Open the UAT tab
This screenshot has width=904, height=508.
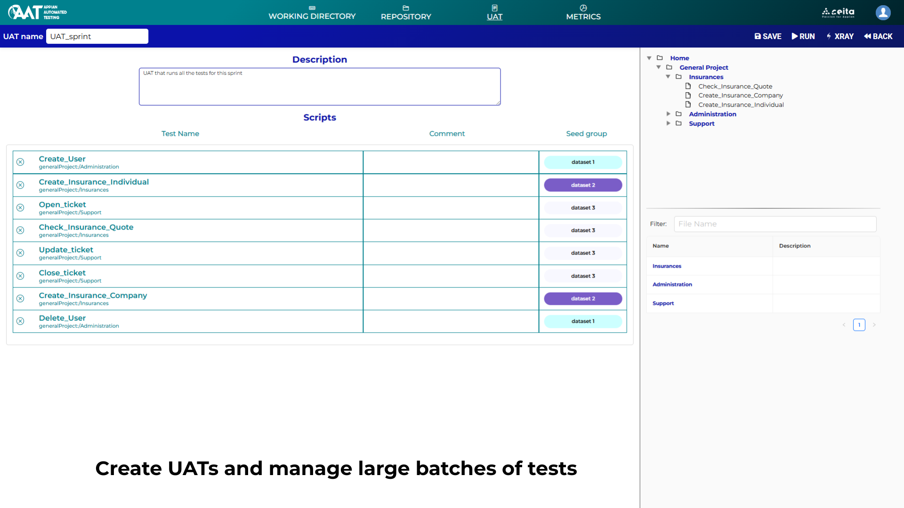pos(494,13)
